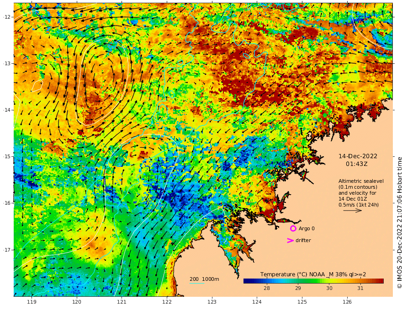The height and width of the screenshot is (310, 402).
Task: Click longitude axis label 120
Action: (x=77, y=302)
